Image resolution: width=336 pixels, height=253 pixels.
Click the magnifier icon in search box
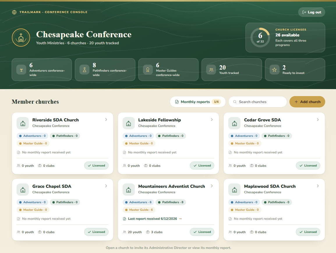click(x=235, y=102)
